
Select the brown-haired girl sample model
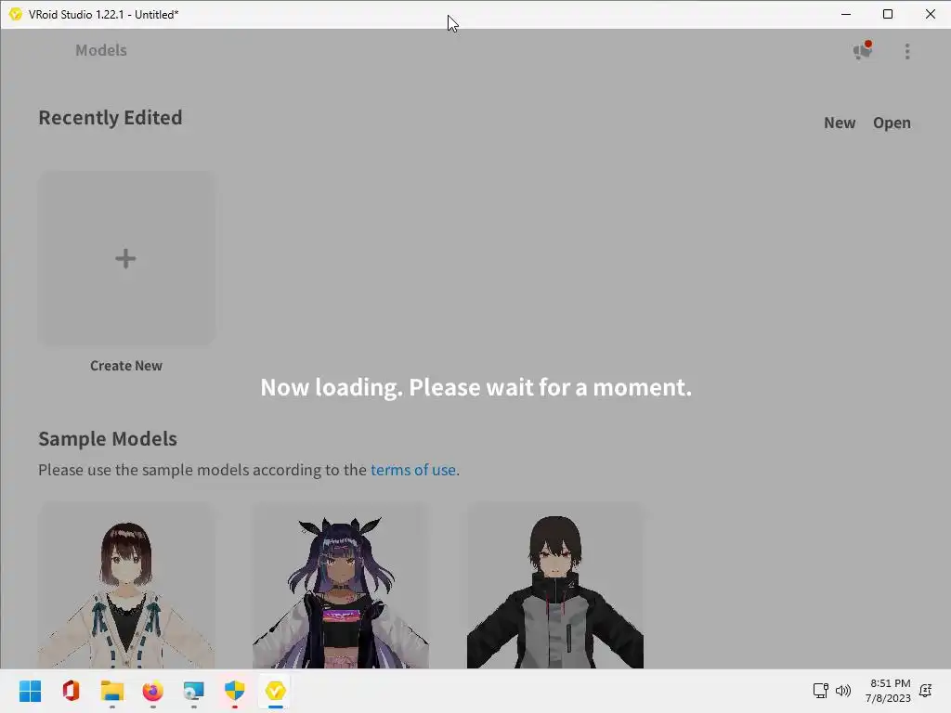click(x=126, y=585)
